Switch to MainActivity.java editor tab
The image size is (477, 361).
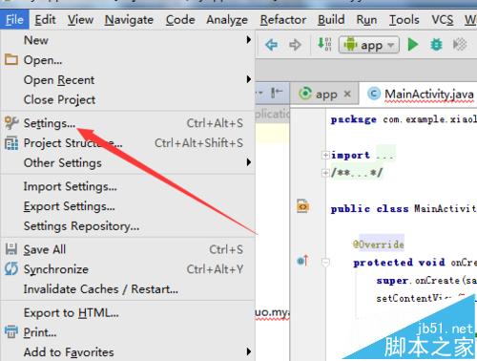point(423,94)
